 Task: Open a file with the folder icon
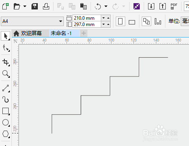17,6
